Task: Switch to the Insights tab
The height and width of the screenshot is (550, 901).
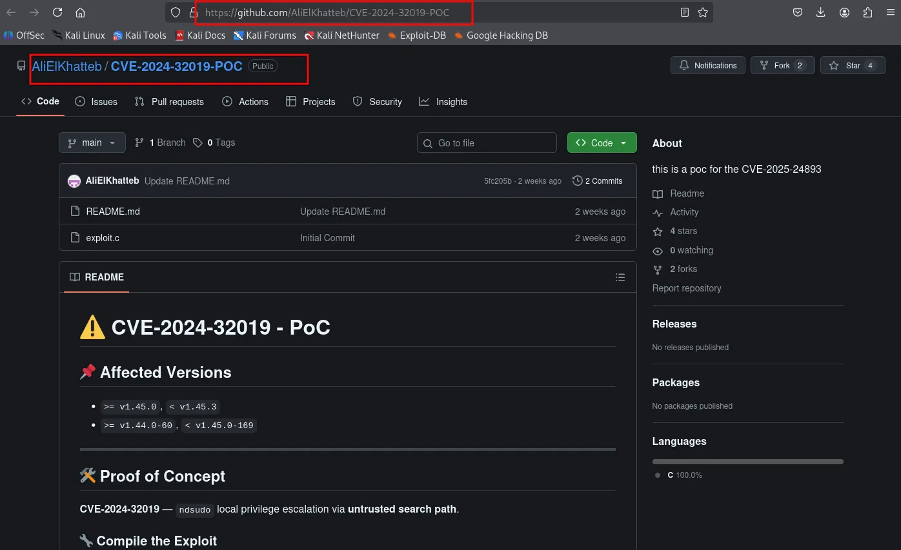Action: 443,102
